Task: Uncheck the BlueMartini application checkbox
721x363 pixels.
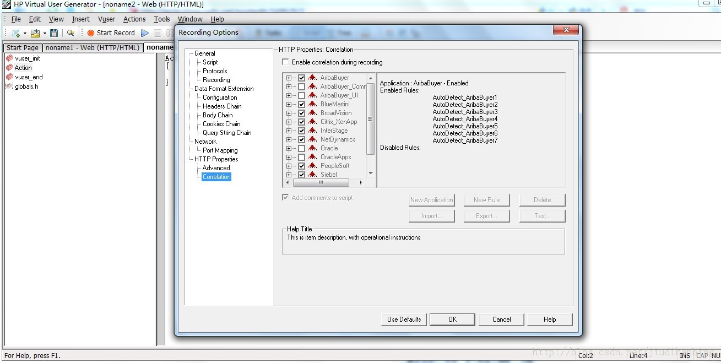Action: [301, 104]
